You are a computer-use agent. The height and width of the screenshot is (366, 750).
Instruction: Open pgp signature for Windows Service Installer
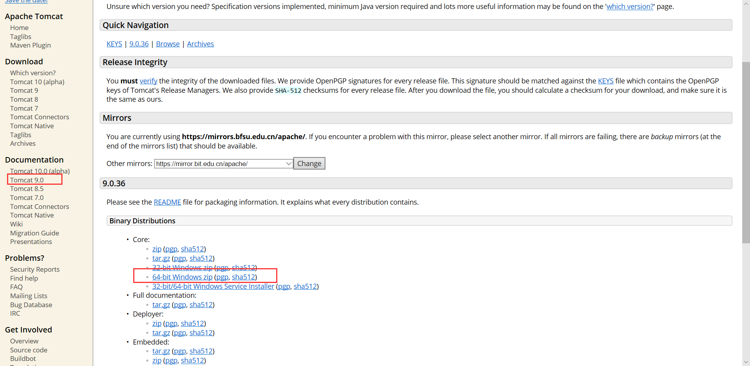[x=284, y=286]
